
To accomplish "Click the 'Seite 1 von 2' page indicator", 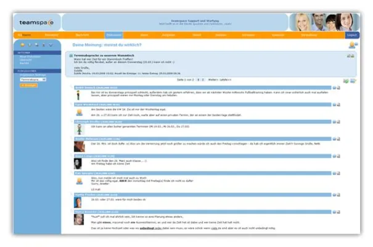I will (x=186, y=80).
